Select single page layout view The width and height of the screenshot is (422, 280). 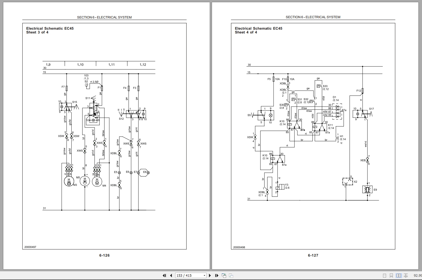[x=385, y=275]
